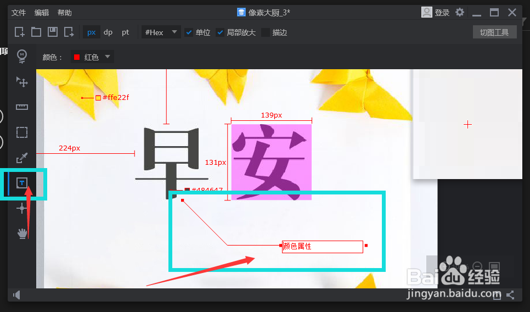Image resolution: width=530 pixels, height=312 pixels.
Task: Open the 文件 menu
Action: click(19, 13)
